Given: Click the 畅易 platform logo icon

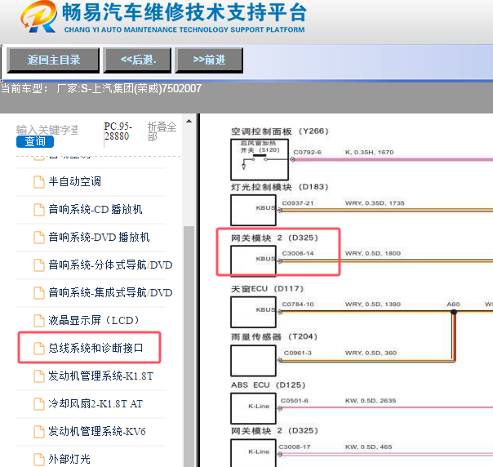Looking at the screenshot, I should 38,16.
